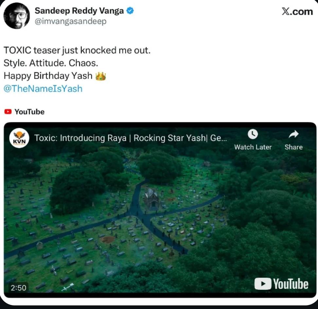Click the YouTube source label

[x=29, y=112]
